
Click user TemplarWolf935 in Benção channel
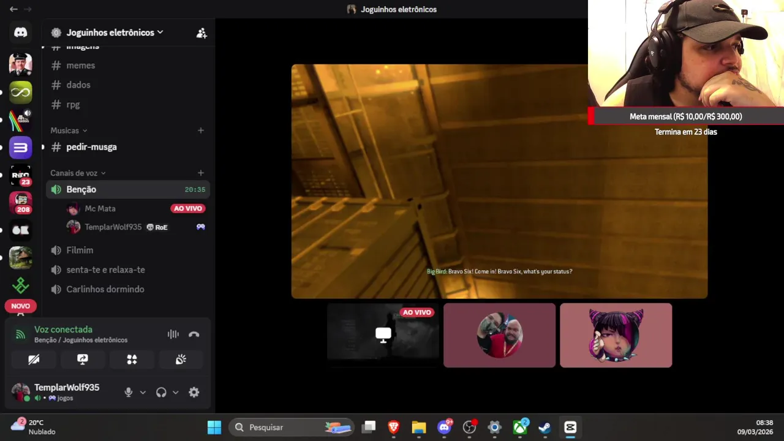click(x=113, y=227)
